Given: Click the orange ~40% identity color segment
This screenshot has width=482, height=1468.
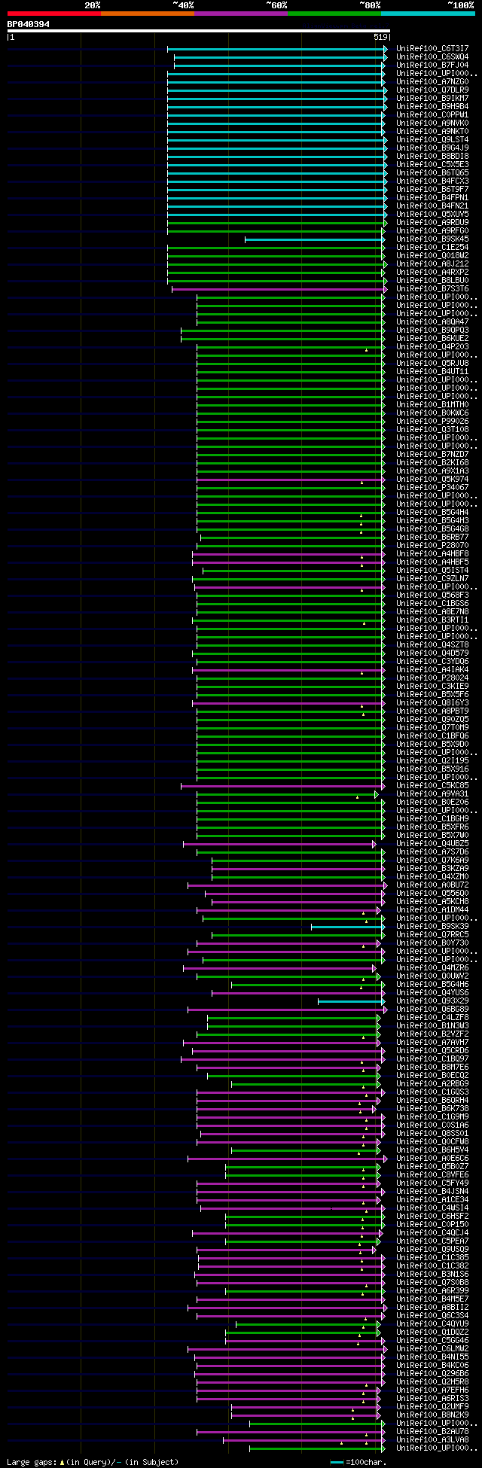Looking at the screenshot, I should tap(147, 14).
